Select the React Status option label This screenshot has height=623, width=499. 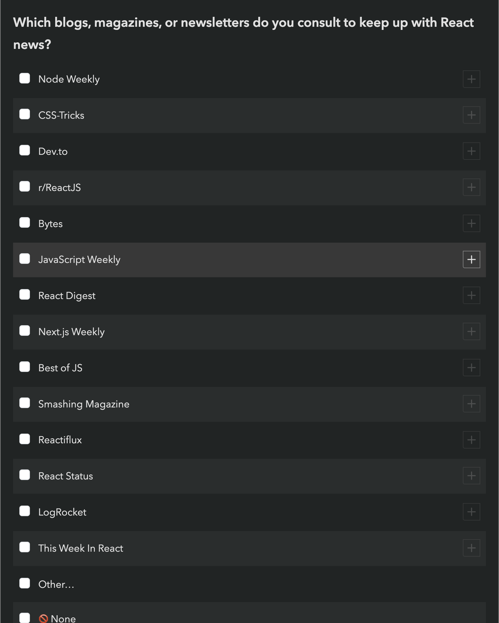(x=65, y=476)
